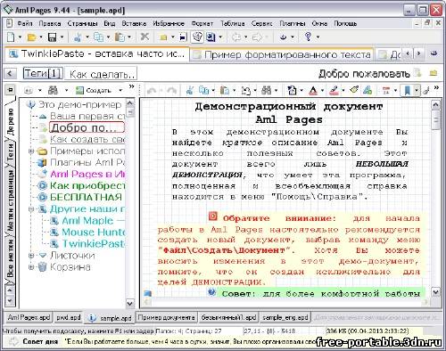The image size is (446, 351).
Task: Click the calendar date insert icon
Action: [386, 90]
